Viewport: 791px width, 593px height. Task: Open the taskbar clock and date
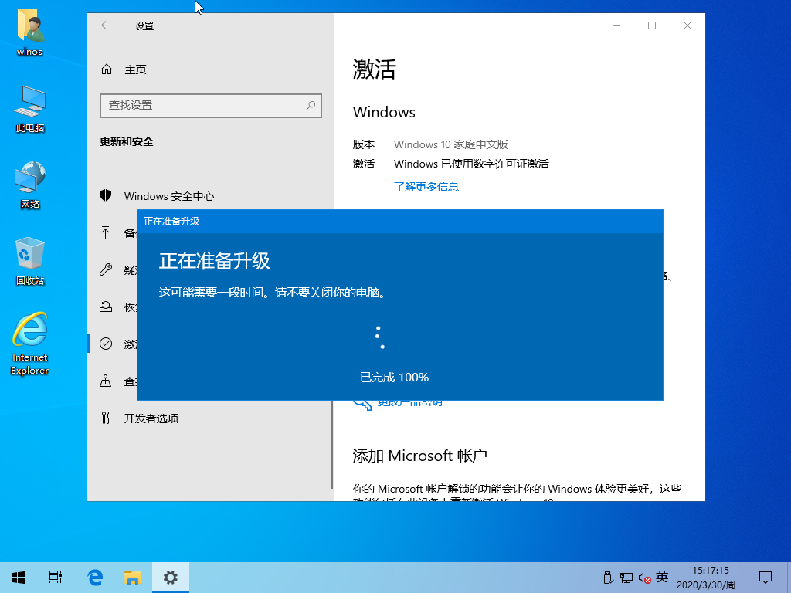click(x=711, y=578)
